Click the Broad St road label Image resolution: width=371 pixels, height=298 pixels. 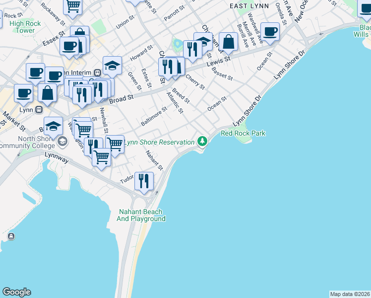[122, 99]
